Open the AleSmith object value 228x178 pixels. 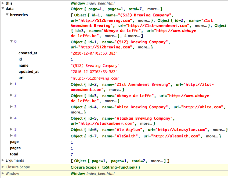tap(146, 136)
